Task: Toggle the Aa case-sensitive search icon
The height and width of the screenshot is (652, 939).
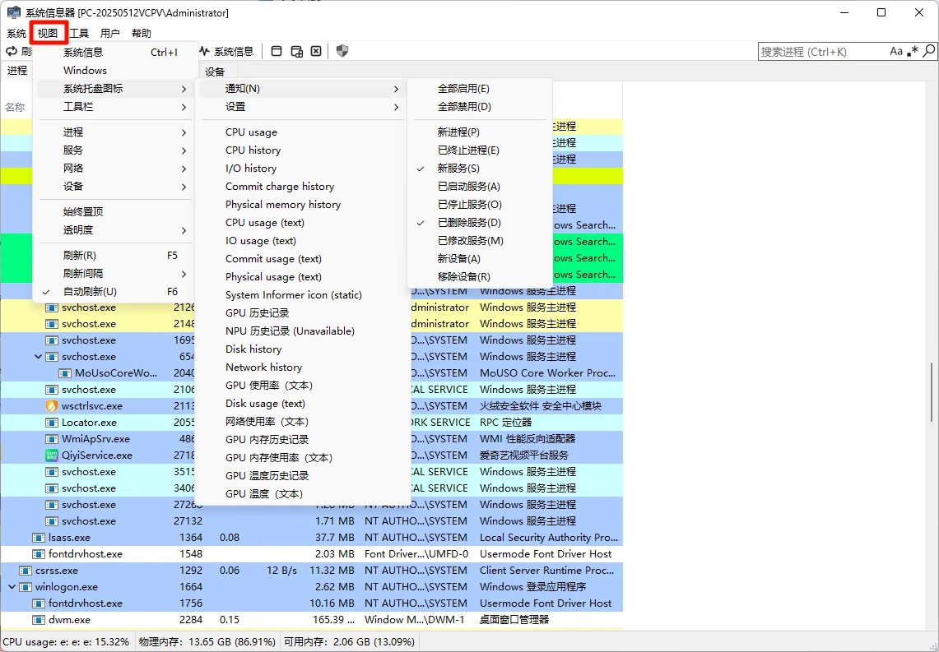Action: (x=896, y=52)
